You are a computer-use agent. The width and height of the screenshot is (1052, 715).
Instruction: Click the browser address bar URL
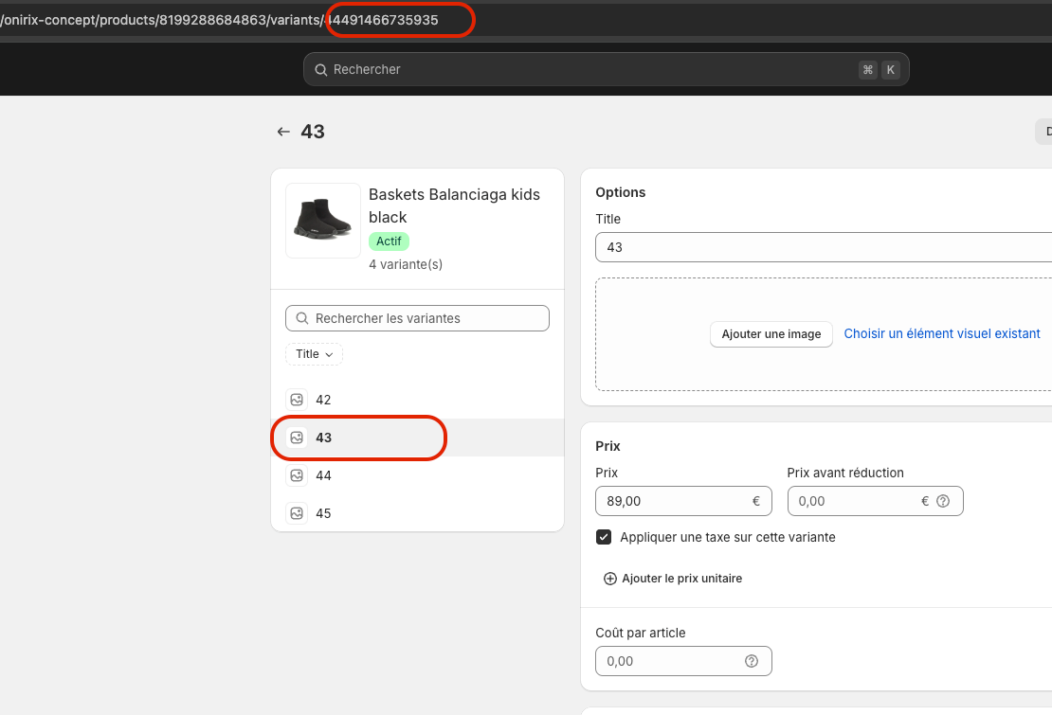point(219,20)
